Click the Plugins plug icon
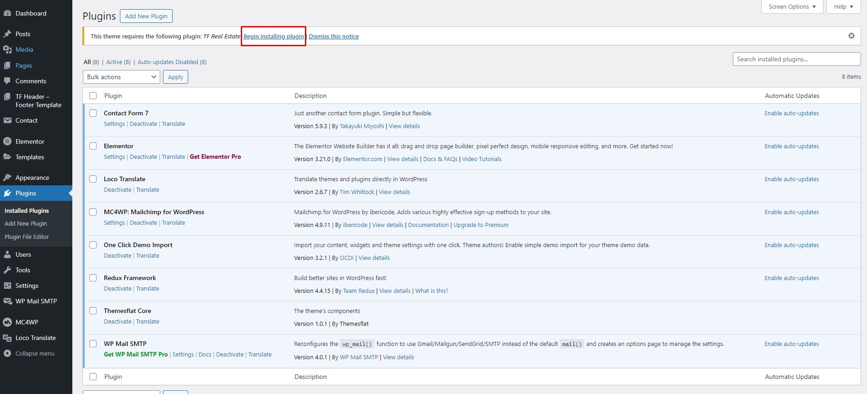This screenshot has height=394, width=867. tap(7, 193)
